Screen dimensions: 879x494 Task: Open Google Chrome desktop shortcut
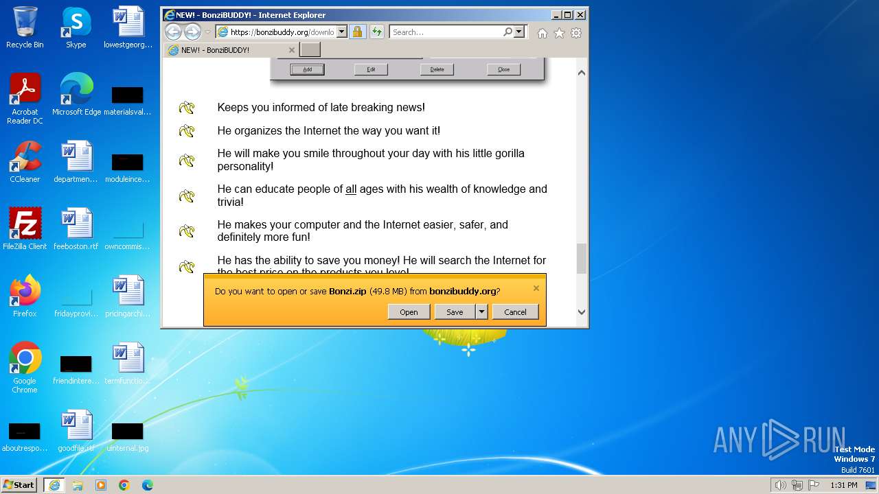[x=25, y=368]
